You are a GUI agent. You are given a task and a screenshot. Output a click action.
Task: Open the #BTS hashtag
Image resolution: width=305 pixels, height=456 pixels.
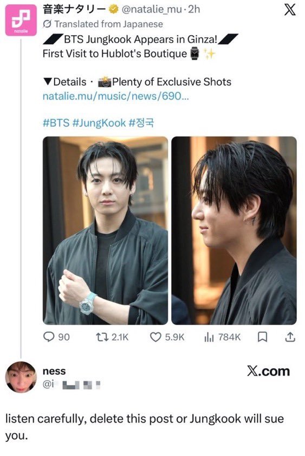click(x=56, y=123)
